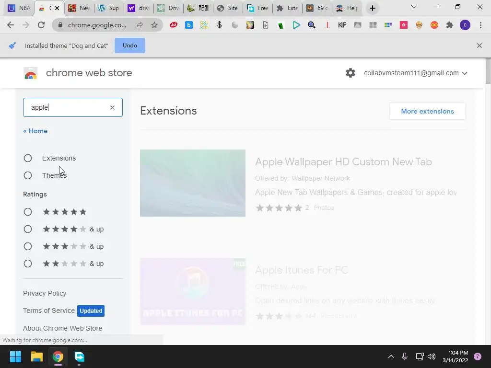Filter by four stars & up
Image resolution: width=491 pixels, height=368 pixels.
28,229
